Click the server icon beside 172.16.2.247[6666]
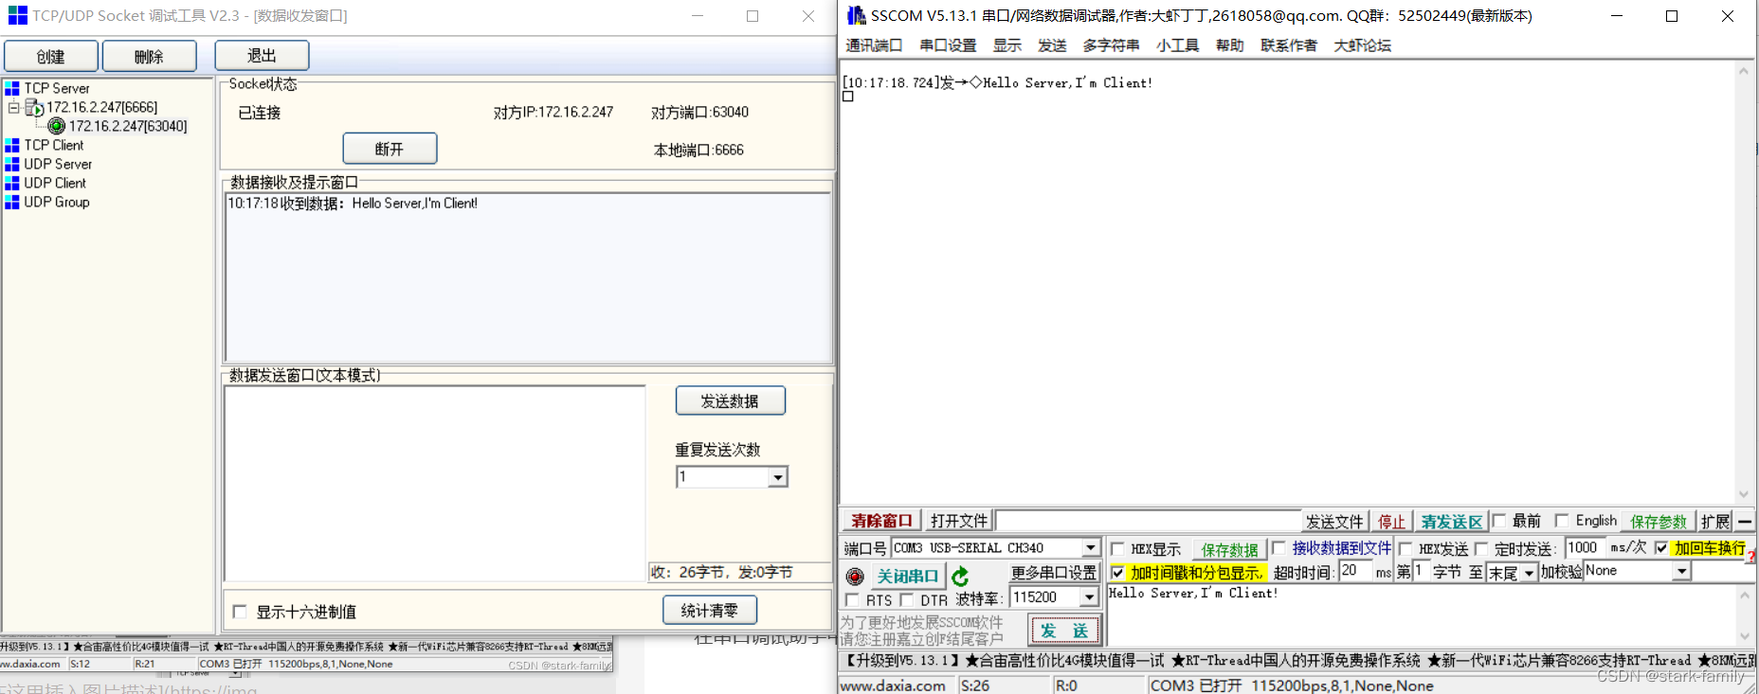Image resolution: width=1759 pixels, height=694 pixels. pyautogui.click(x=34, y=107)
